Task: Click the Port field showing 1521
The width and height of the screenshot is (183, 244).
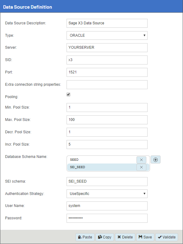Action: [x=107, y=72]
